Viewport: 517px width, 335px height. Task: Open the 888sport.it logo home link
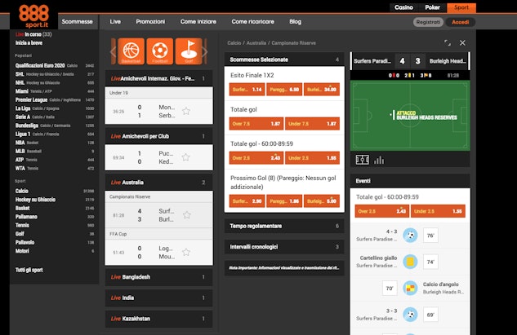click(x=34, y=15)
